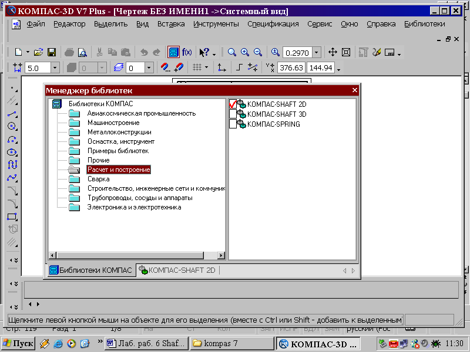The image size is (470, 352).
Task: Close the Менеджер библиотек panel
Action: pyautogui.click(x=355, y=90)
